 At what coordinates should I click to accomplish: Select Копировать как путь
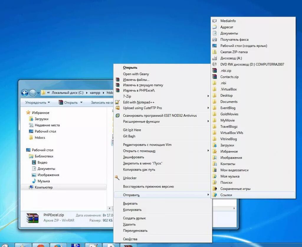coord(139,169)
